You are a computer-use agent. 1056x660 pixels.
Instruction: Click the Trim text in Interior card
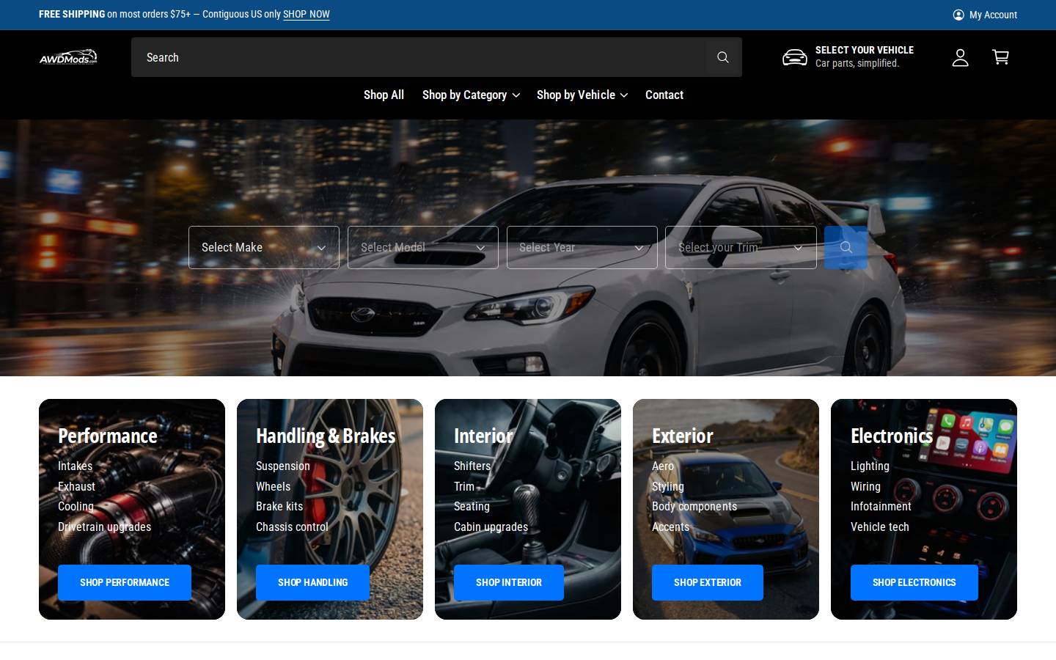(x=464, y=486)
